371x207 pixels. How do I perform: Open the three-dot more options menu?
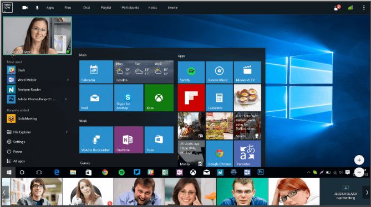(x=364, y=8)
